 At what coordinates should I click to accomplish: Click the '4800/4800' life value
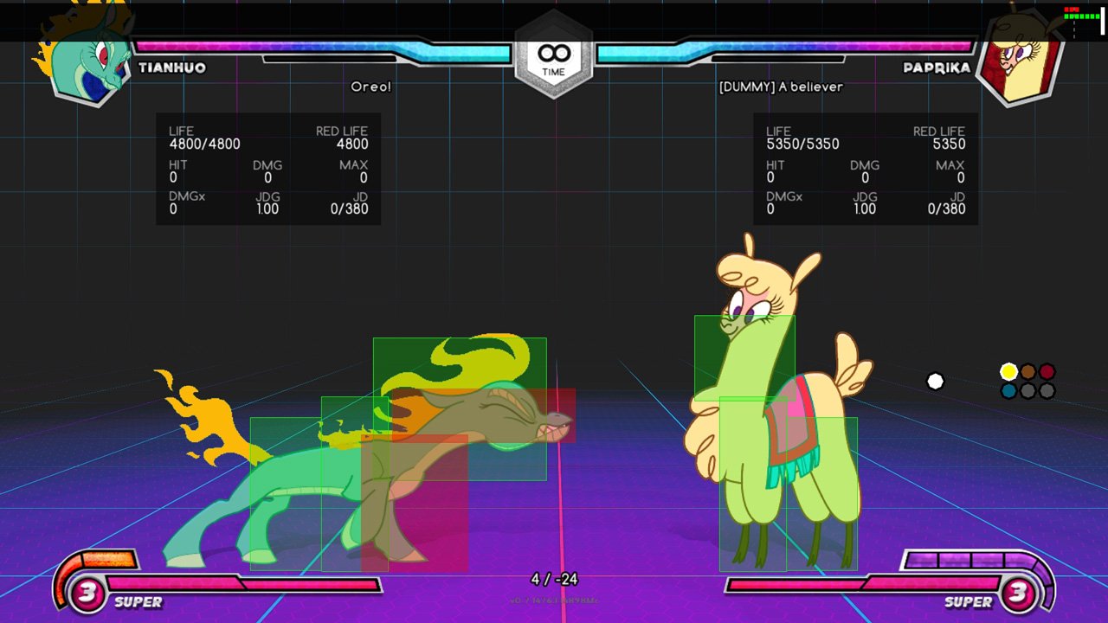[204, 145]
